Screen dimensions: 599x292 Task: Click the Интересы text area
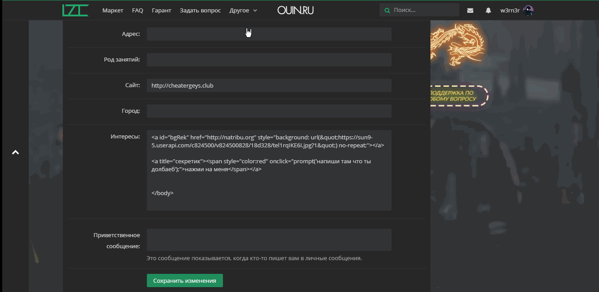269,170
